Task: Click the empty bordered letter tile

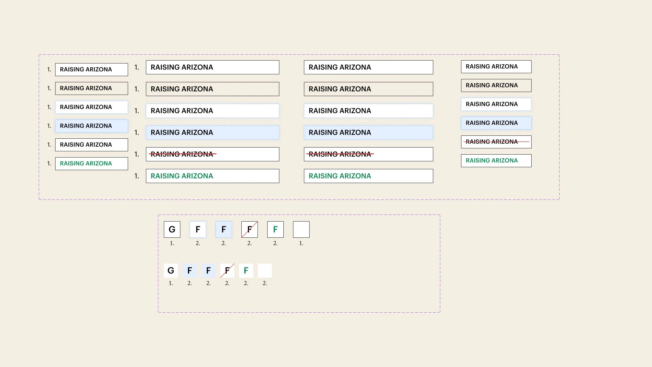Action: (301, 229)
